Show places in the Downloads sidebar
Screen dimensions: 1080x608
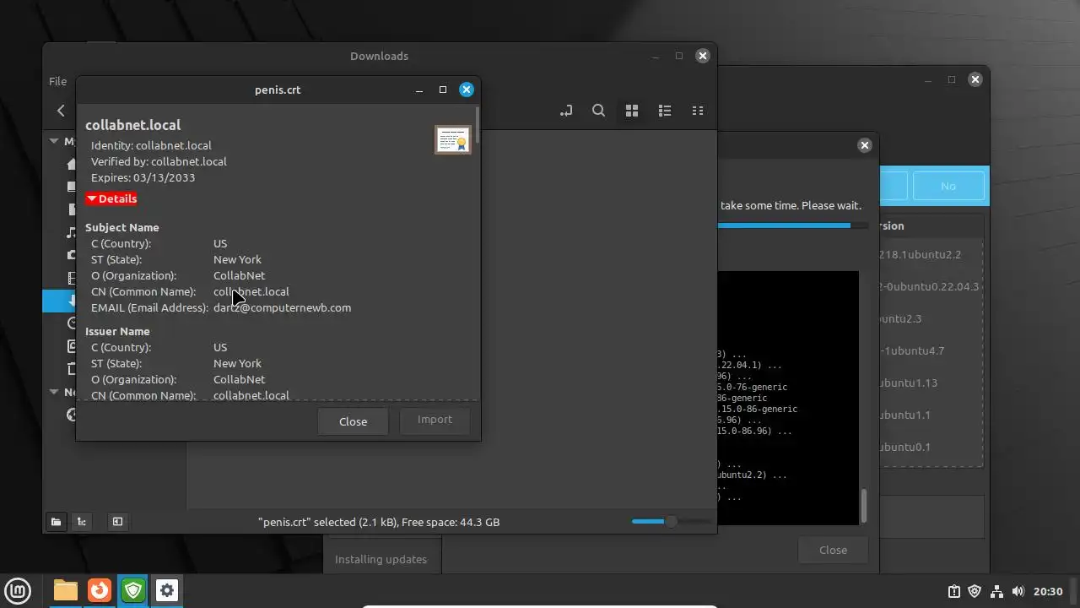click(56, 522)
